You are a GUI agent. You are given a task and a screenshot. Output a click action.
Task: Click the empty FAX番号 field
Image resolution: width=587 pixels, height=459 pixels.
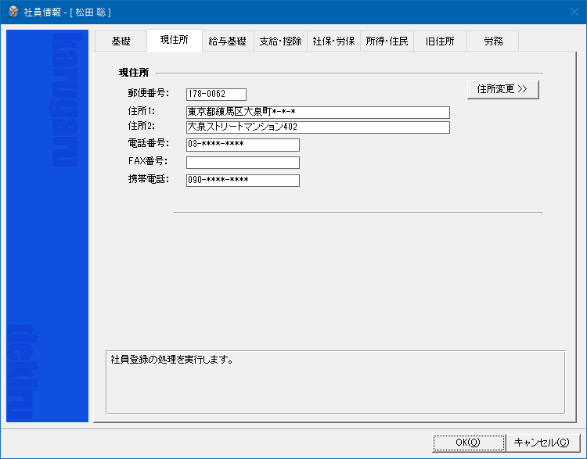click(243, 163)
